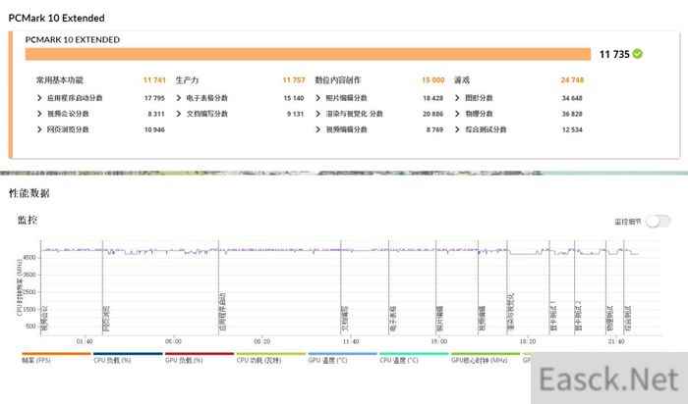Screen dimensions: 688x404
Task: Expand the 文档编写分数 row chevron
Action: coord(179,114)
